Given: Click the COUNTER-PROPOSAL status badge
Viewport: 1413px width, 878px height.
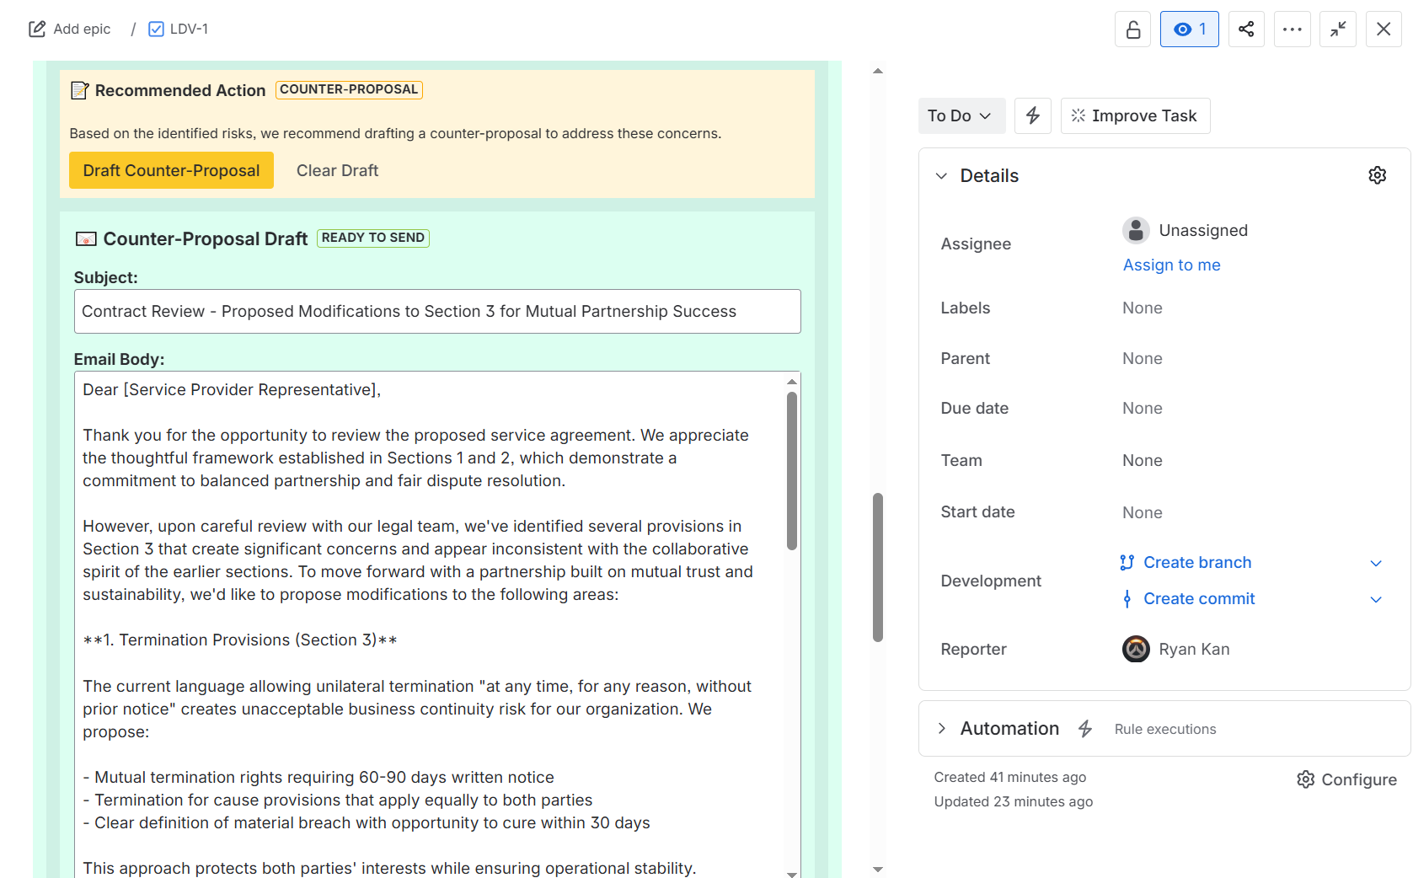Looking at the screenshot, I should coord(349,90).
